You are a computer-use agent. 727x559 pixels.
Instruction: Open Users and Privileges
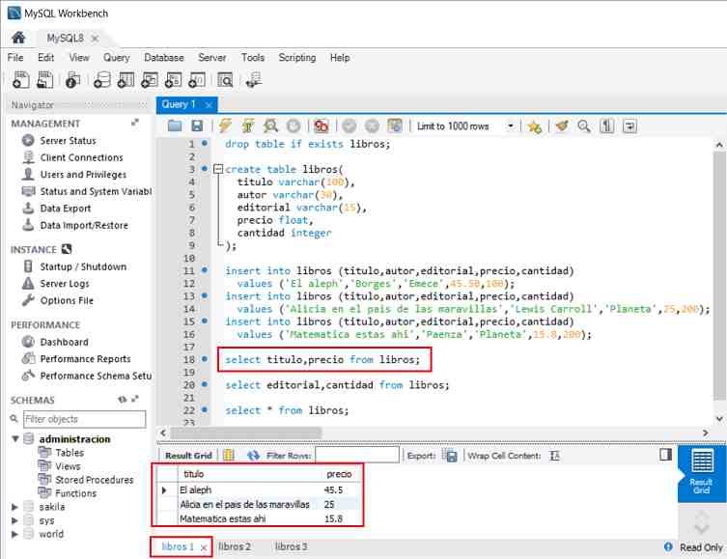83,175
